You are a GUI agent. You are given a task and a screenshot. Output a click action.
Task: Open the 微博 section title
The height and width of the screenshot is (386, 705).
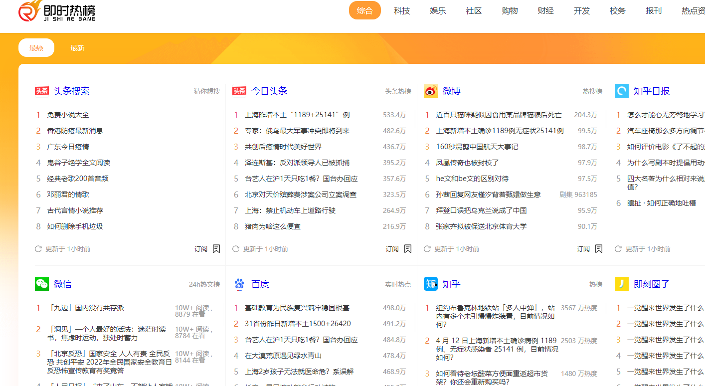pos(452,91)
